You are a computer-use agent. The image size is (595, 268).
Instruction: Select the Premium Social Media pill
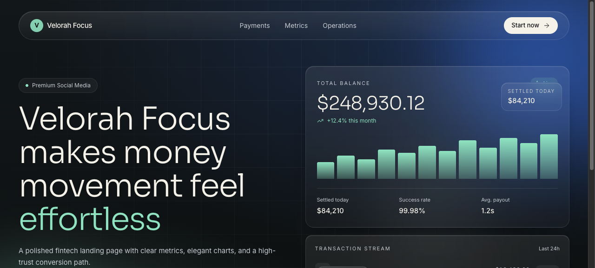pos(58,85)
